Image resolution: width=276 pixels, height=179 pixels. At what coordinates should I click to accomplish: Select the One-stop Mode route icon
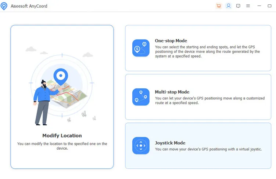pyautogui.click(x=141, y=48)
